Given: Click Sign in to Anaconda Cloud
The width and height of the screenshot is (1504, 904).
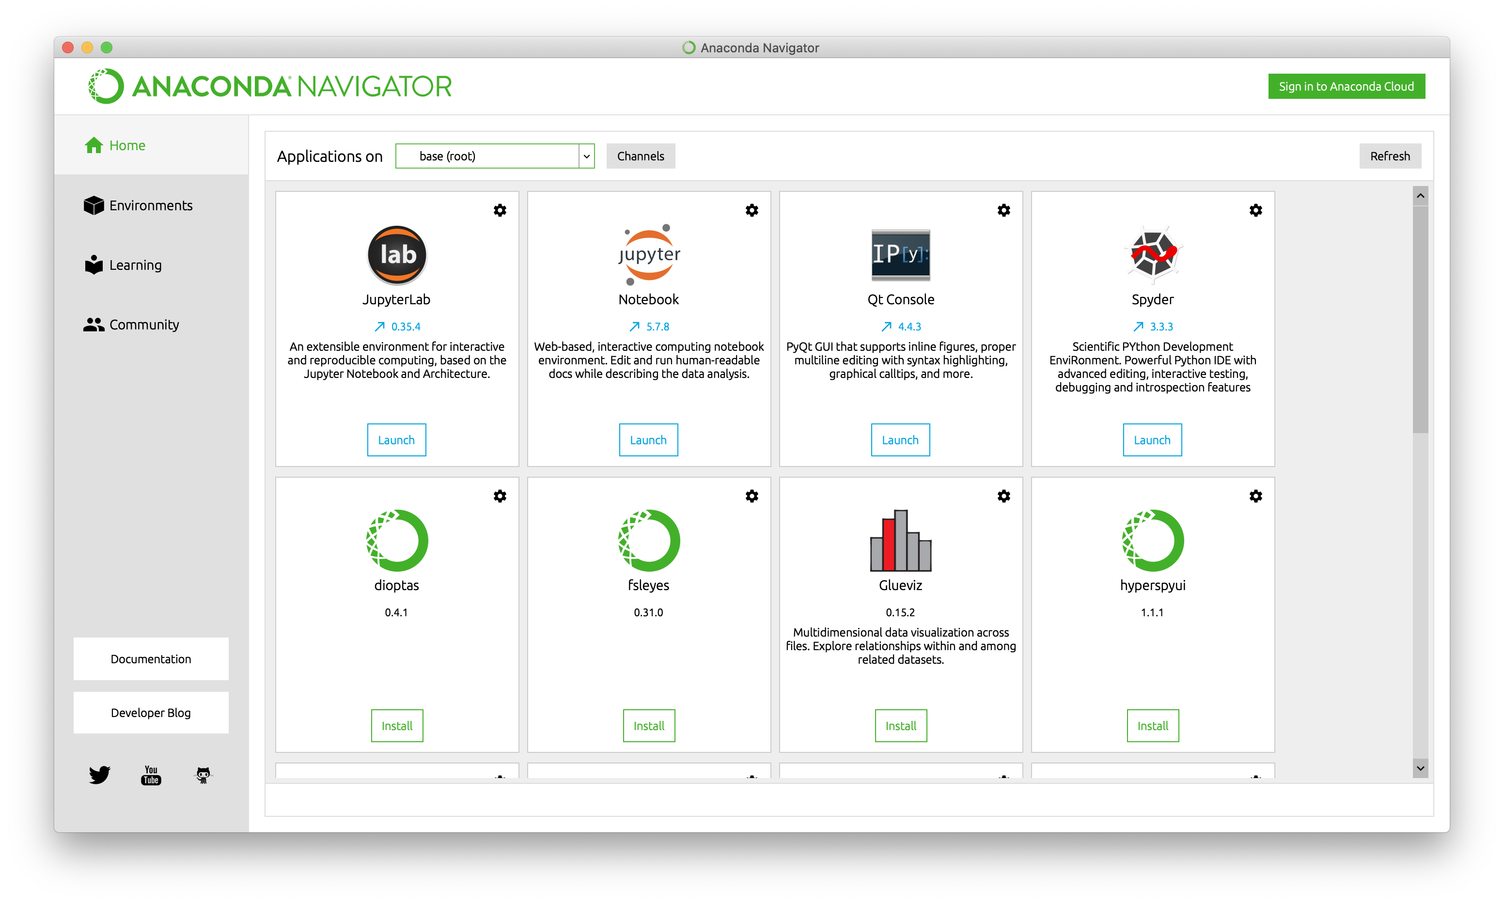Looking at the screenshot, I should coord(1346,87).
